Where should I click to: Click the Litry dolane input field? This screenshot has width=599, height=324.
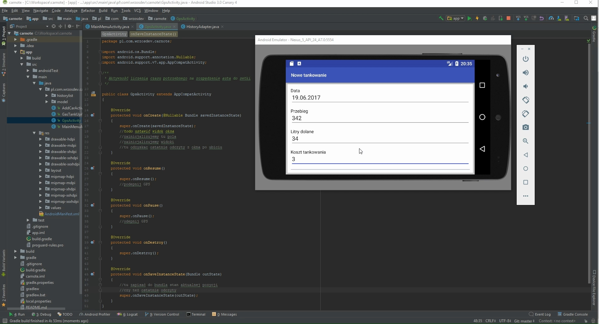click(x=379, y=139)
